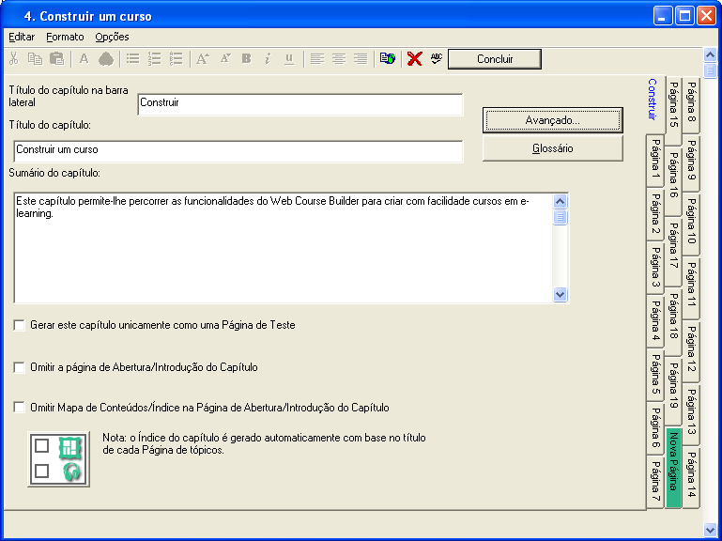Toggle bold text formatting
This screenshot has width=722, height=541.
click(246, 59)
